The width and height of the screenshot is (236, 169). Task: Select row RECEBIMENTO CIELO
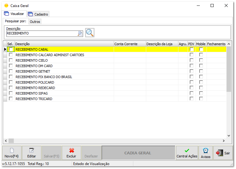(x=115, y=60)
